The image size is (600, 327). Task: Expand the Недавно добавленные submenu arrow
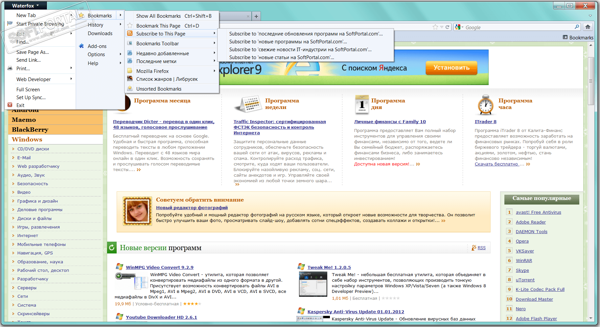pos(214,53)
